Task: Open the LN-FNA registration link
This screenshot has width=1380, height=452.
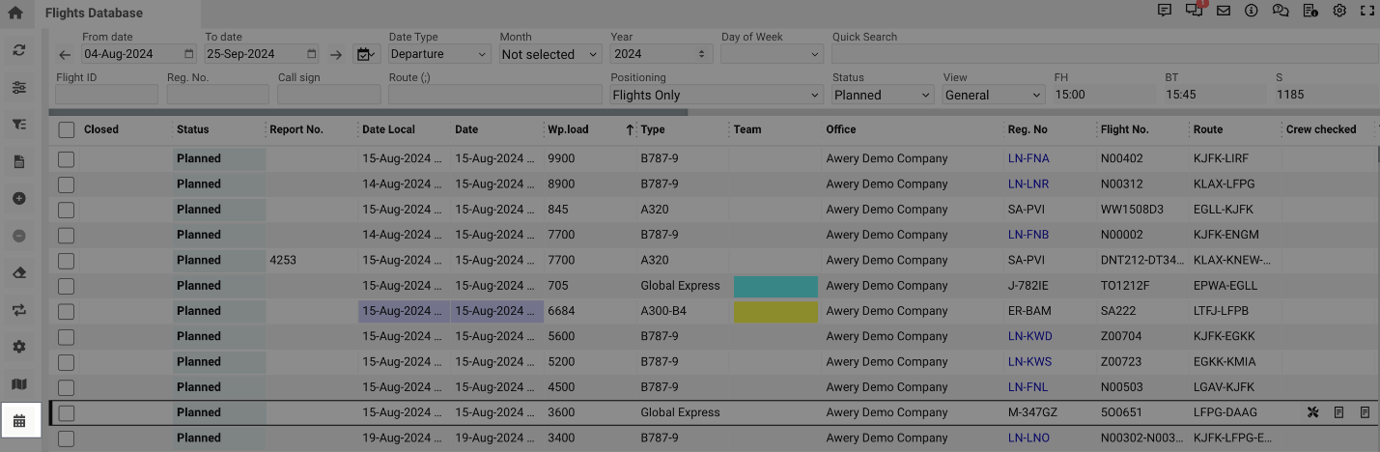Action: coord(1028,158)
